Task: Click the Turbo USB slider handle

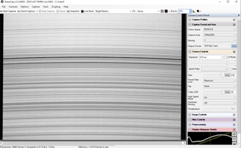Action: [x=221, y=92]
